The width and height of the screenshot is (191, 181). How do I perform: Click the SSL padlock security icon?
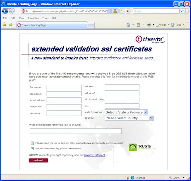tap(115, 11)
